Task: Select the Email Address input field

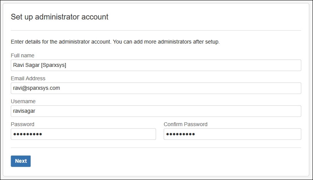Action: (x=156, y=88)
